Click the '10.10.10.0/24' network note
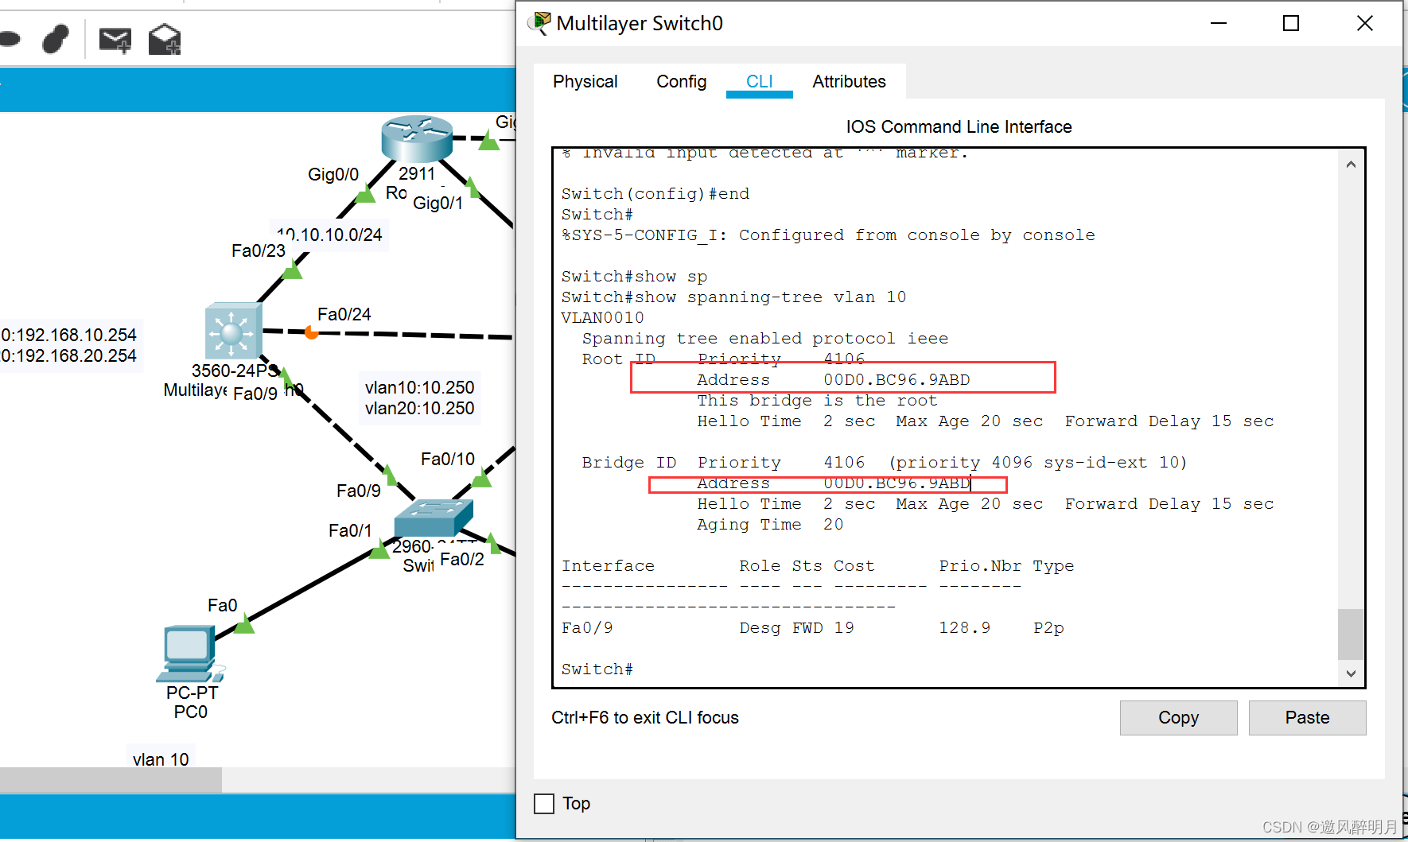Viewport: 1408px width, 842px height. click(329, 235)
